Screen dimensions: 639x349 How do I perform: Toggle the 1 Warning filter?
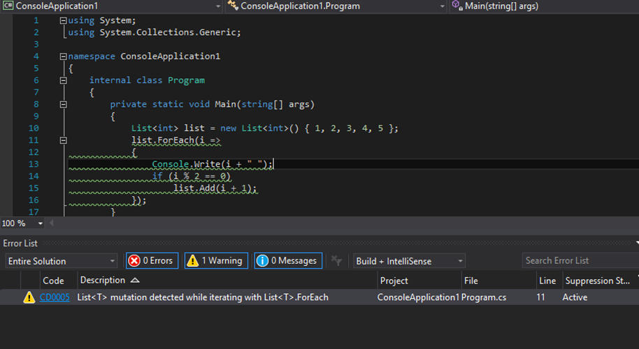click(x=216, y=261)
